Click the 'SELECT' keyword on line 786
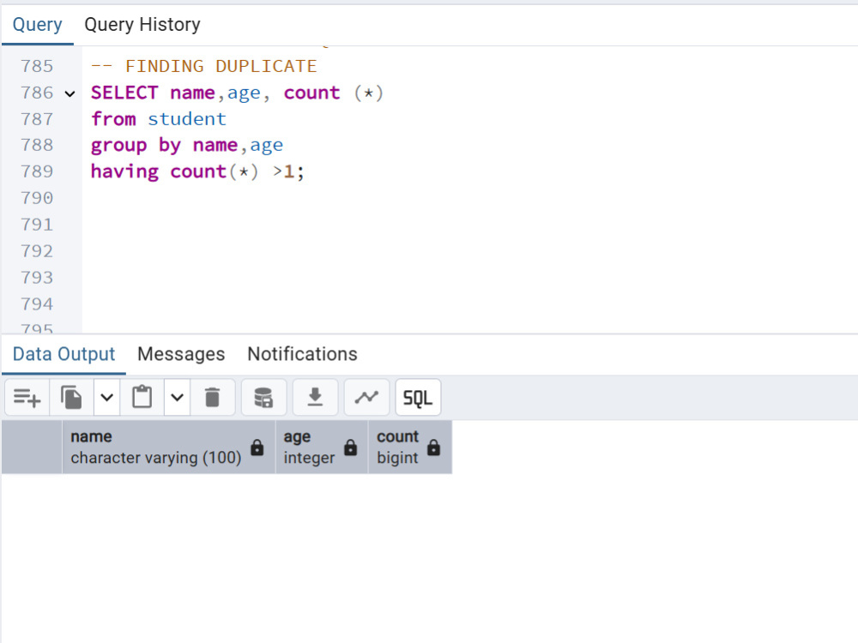 tap(124, 93)
